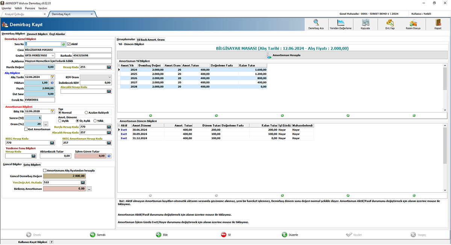Open calendar picker for Alış Tarihi
The width and height of the screenshot is (451, 245).
[x=53, y=77]
